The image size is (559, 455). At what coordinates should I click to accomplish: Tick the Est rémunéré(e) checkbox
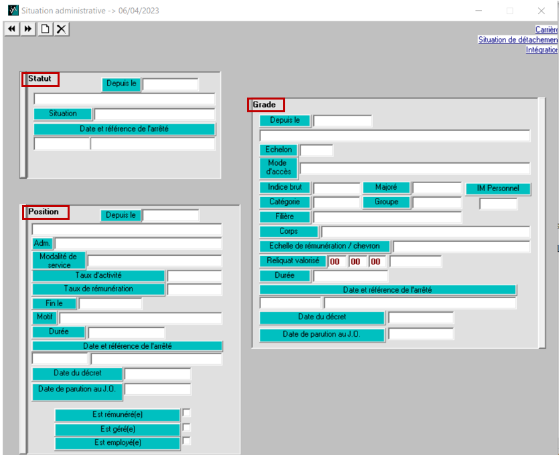187,413
